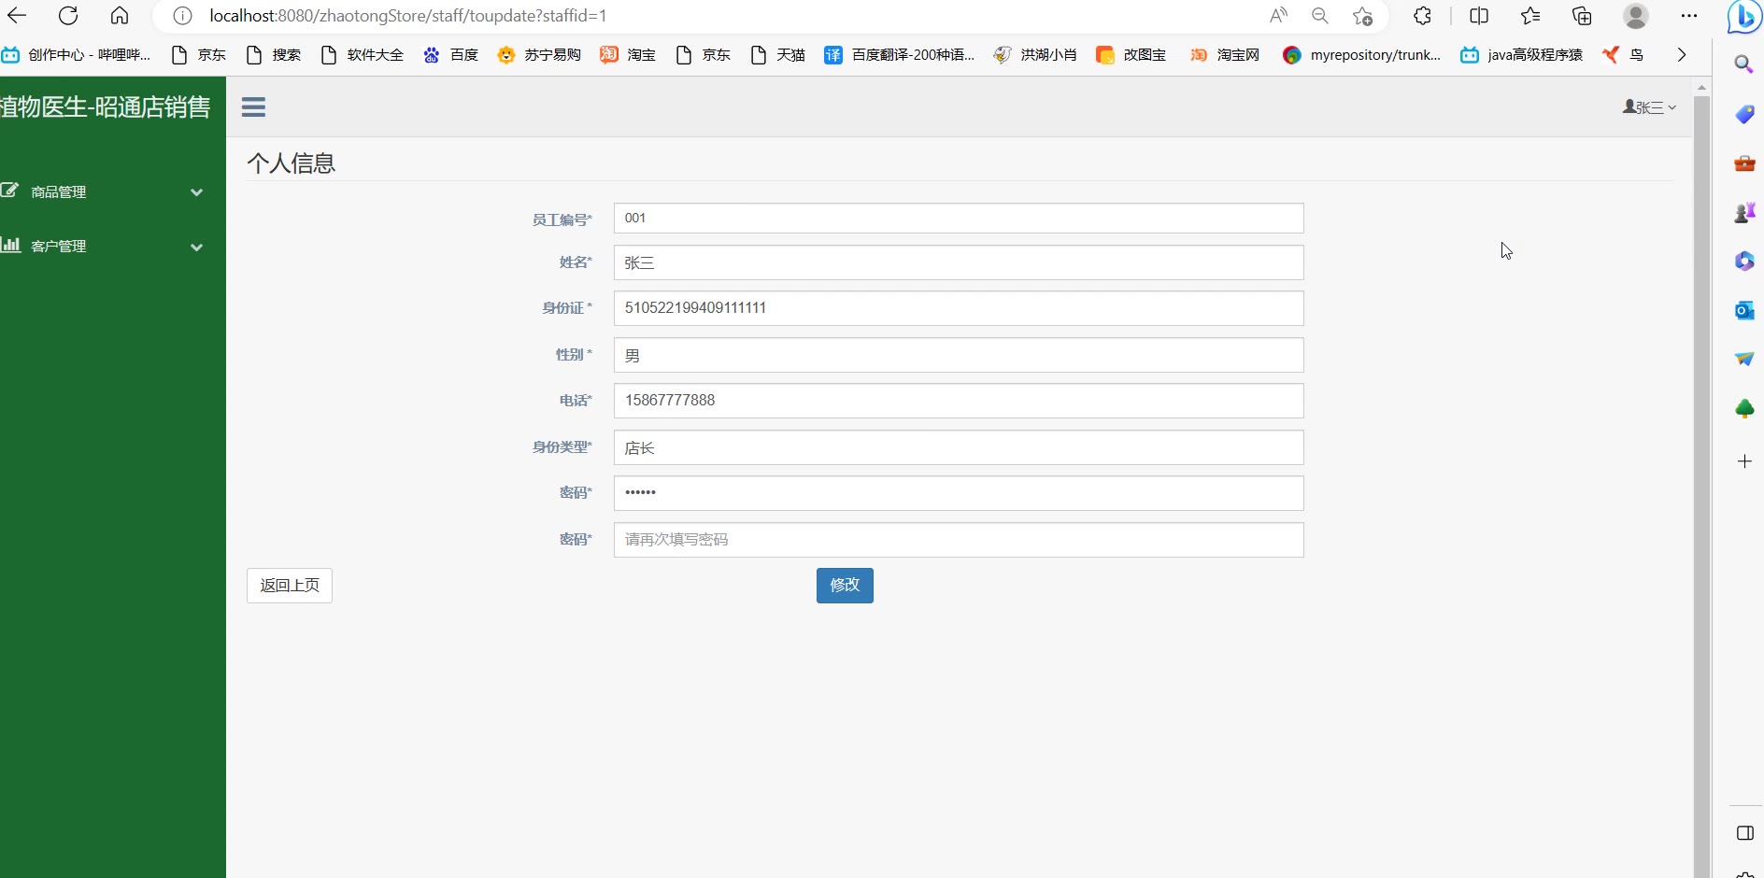Focus the 身份证 number input field

(x=959, y=308)
